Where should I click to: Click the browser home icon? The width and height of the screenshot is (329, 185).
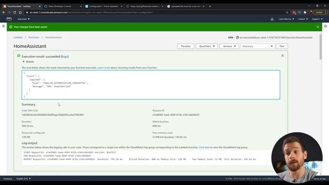(20, 12)
